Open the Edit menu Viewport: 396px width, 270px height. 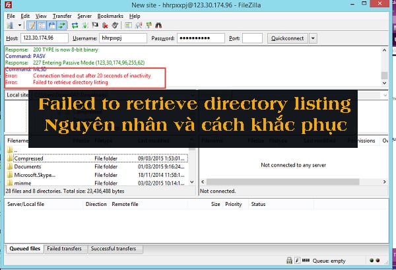coord(25,16)
